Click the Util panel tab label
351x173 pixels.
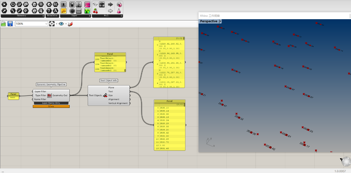pyautogui.click(x=106, y=16)
